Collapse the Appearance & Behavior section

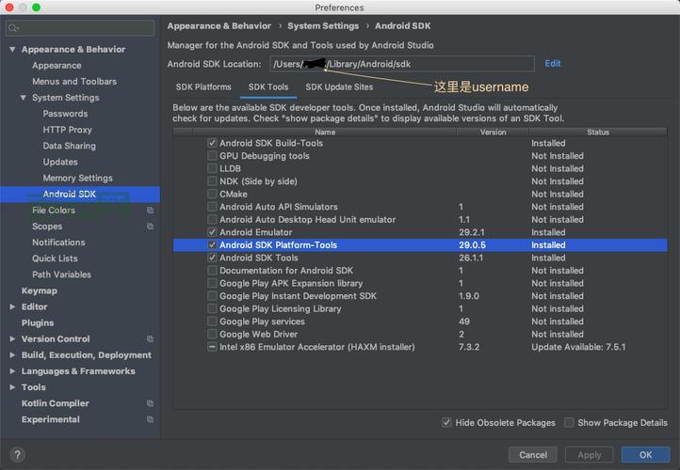tap(12, 49)
